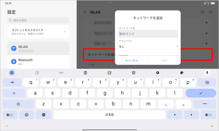Tap the p key
This screenshot has width=219, height=131.
188,82
